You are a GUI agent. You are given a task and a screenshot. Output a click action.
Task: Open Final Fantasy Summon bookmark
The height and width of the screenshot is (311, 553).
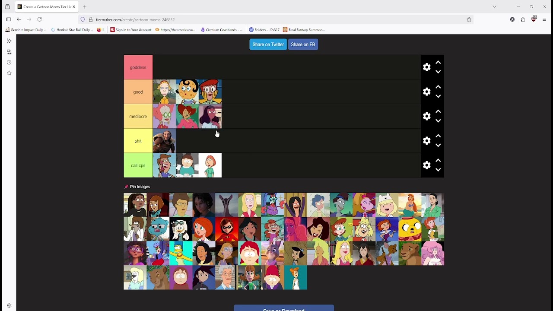pyautogui.click(x=304, y=30)
